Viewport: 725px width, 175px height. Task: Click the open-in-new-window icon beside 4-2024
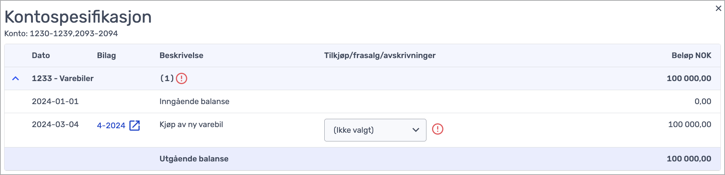[x=135, y=126]
